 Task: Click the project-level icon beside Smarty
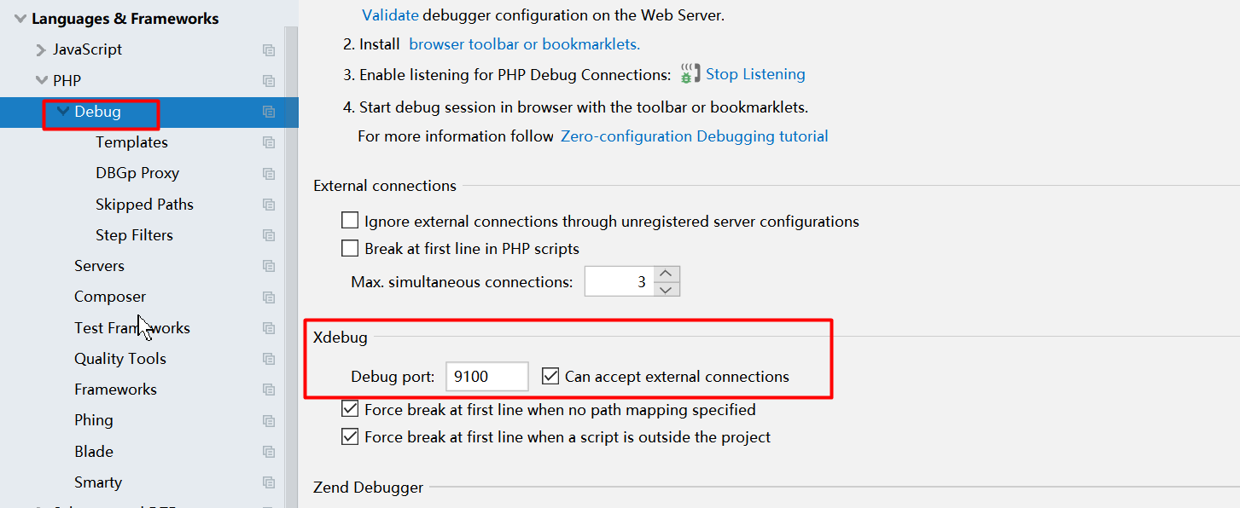(269, 483)
